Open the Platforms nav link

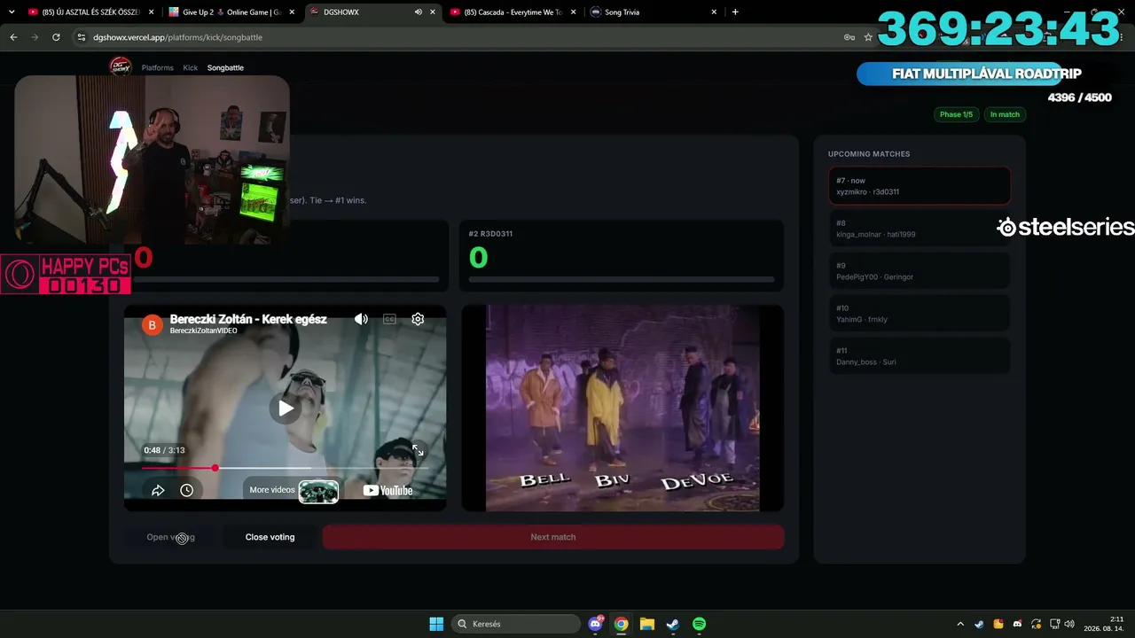(x=158, y=67)
